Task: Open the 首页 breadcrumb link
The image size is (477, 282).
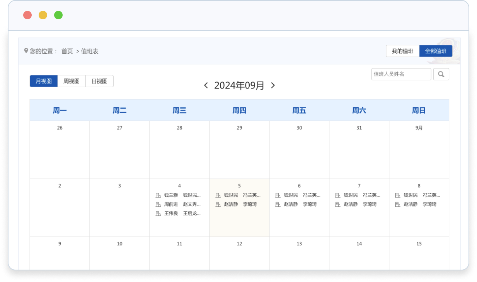Action: point(67,51)
